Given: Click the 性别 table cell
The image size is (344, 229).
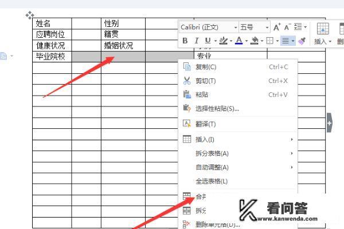Looking at the screenshot, I should pos(123,23).
